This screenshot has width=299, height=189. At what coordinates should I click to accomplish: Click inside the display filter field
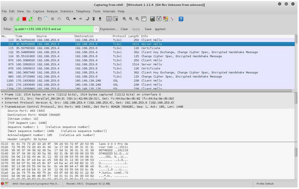(54, 29)
